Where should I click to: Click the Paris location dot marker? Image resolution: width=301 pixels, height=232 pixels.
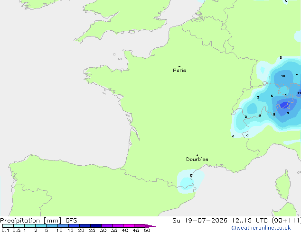coord(179,66)
